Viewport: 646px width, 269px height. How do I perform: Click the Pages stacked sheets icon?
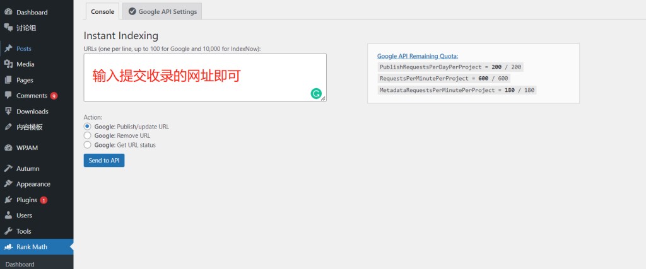coord(8,80)
